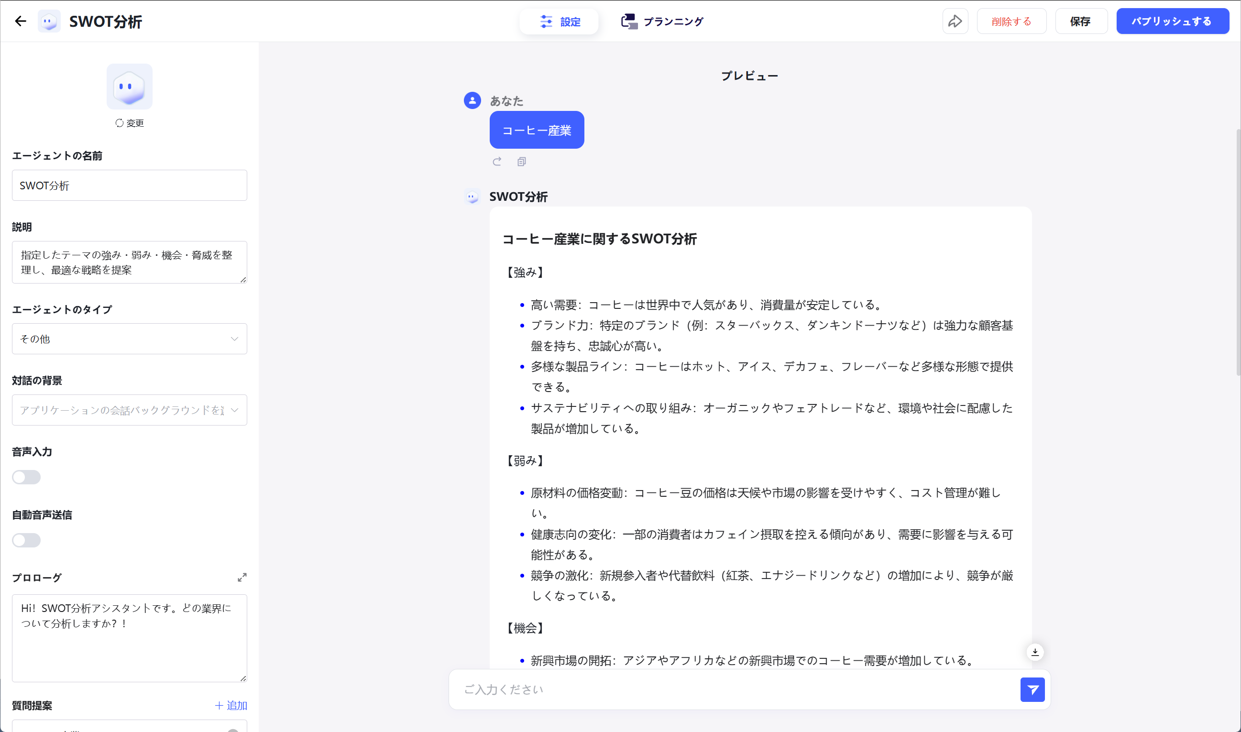Click the copy icon under user message
The height and width of the screenshot is (732, 1241).
coord(521,162)
